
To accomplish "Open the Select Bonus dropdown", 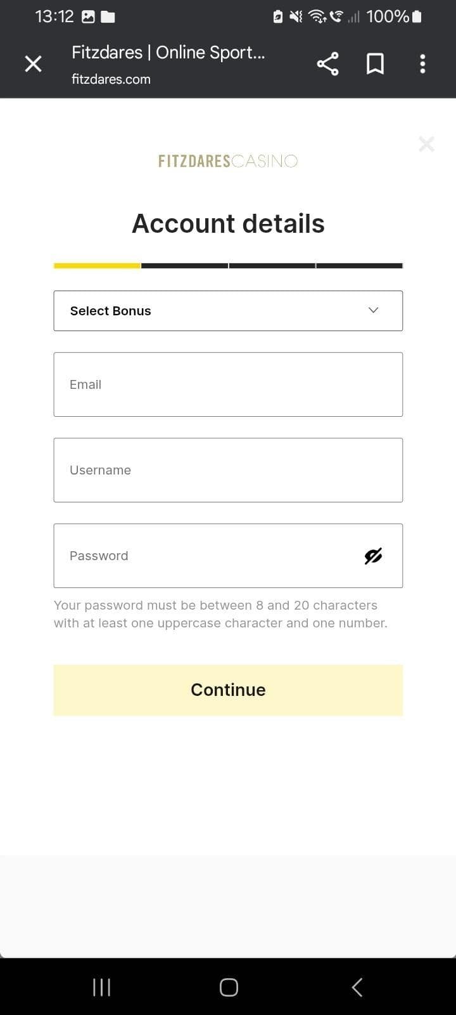I will coord(215,311).
